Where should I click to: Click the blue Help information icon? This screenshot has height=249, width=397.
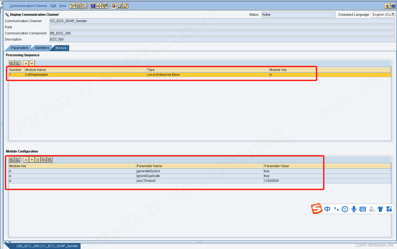[93, 6]
